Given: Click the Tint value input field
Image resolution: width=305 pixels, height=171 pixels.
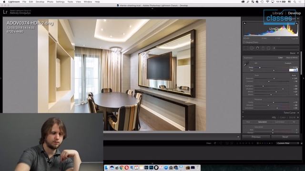Looking at the screenshot, I should 294,70.
